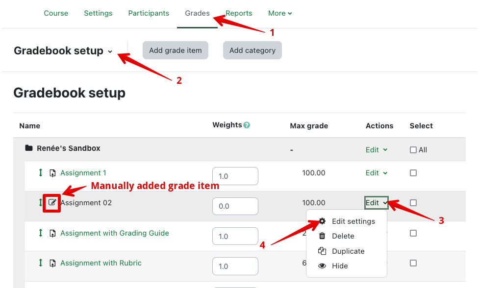478x288 pixels.
Task: Click the move arrow icon for Assignment 1
Action: point(41,173)
